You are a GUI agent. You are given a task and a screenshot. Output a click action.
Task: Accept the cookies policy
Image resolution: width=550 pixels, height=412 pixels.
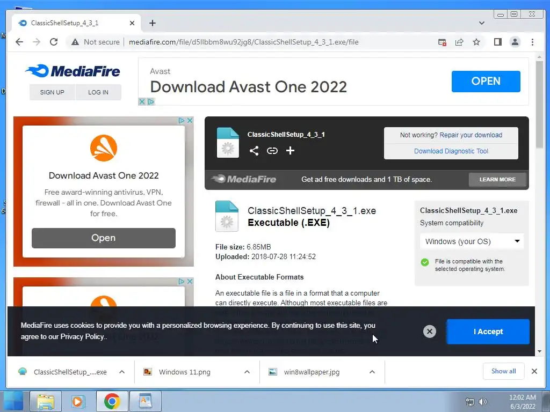(x=488, y=332)
